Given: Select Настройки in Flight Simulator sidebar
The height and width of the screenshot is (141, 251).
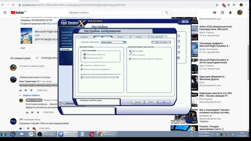Looking at the screenshot, I should point(66,49).
